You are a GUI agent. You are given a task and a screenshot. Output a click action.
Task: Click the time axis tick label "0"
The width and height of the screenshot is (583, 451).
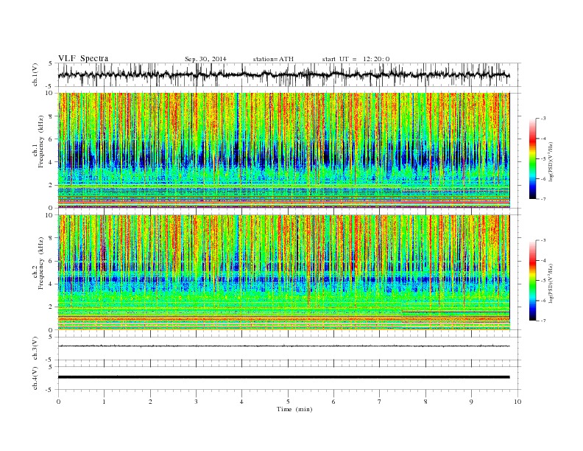tap(58, 402)
